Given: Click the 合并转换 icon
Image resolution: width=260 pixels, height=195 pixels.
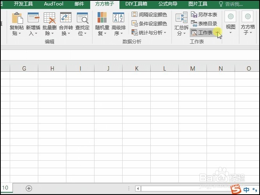Looking at the screenshot, I should [x=66, y=18].
